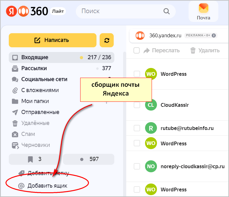
Task: Open the Черновики drafts folder
Action: [61, 145]
